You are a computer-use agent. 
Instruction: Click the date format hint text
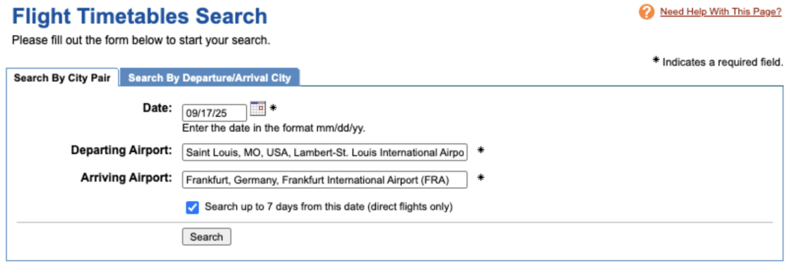[273, 128]
